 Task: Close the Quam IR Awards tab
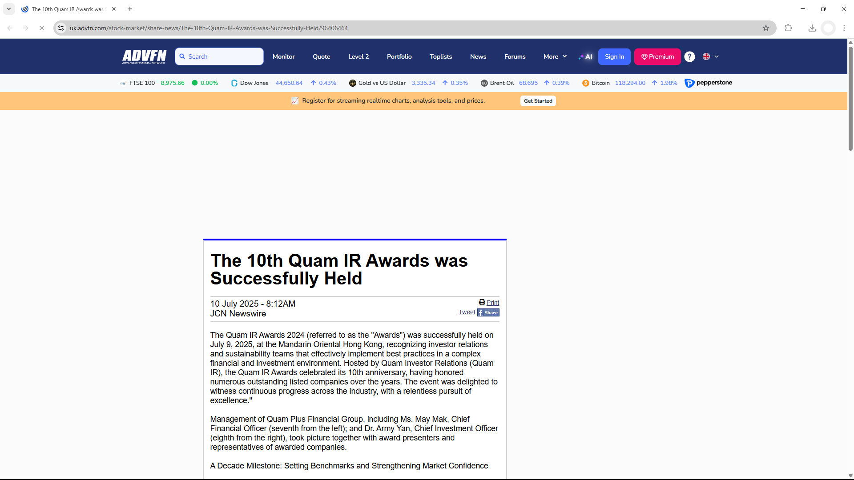coord(114,9)
